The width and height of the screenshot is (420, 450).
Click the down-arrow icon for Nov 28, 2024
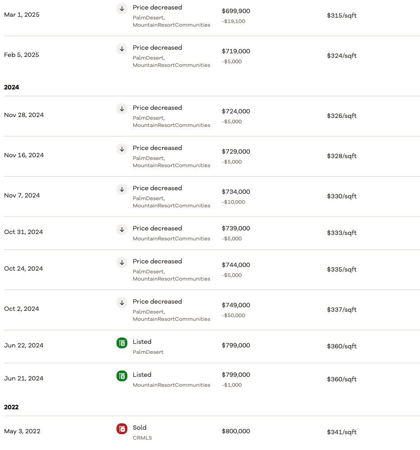[122, 109]
